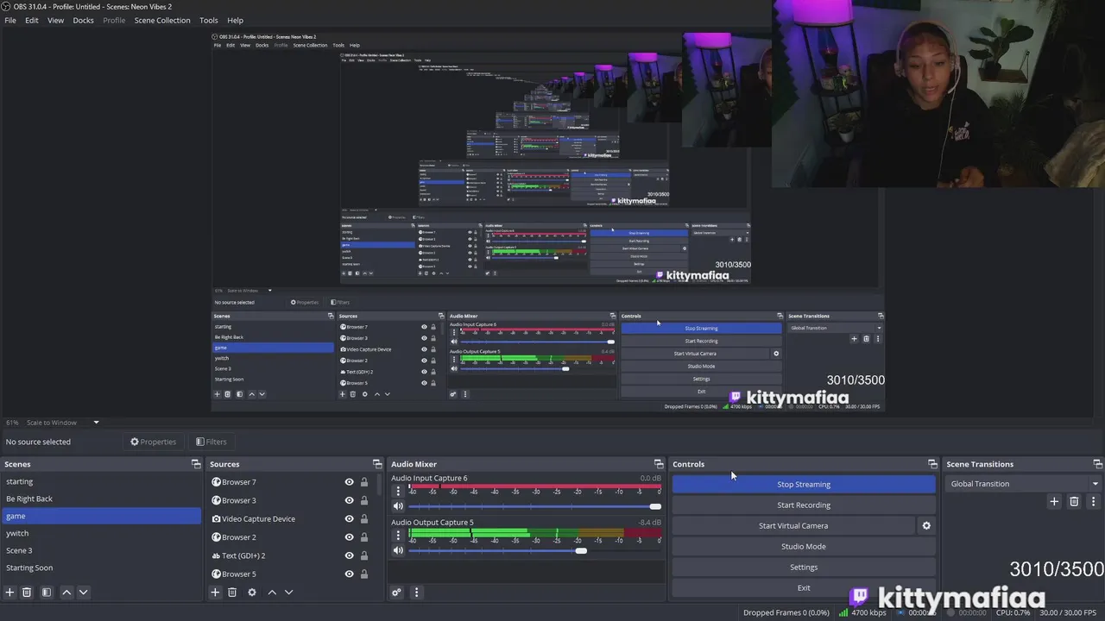Toggle visibility of Text (GDI+) 2 source

click(350, 556)
